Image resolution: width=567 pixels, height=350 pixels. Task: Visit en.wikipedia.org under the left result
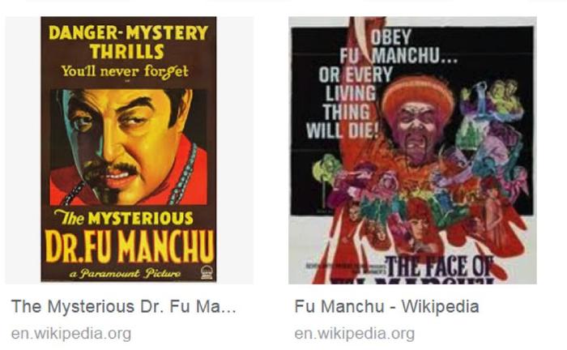71,334
